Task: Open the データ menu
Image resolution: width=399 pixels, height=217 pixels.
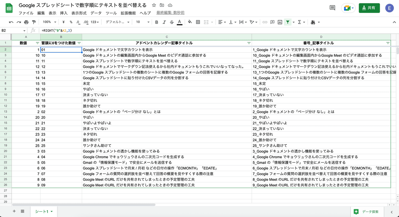Action: point(96,13)
